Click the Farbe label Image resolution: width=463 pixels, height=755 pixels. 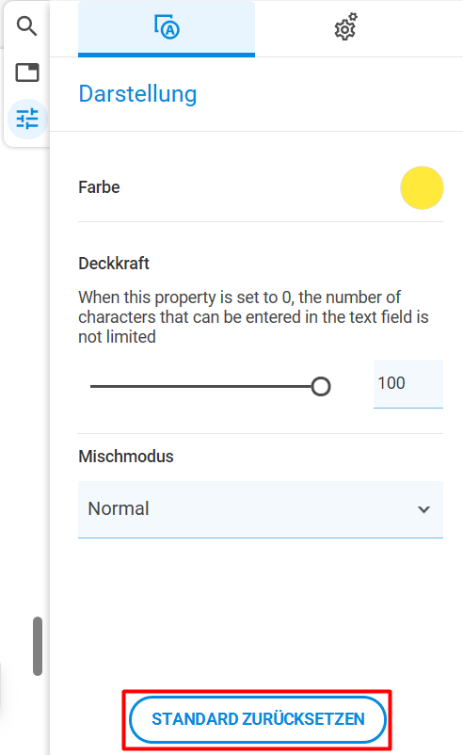tap(99, 187)
